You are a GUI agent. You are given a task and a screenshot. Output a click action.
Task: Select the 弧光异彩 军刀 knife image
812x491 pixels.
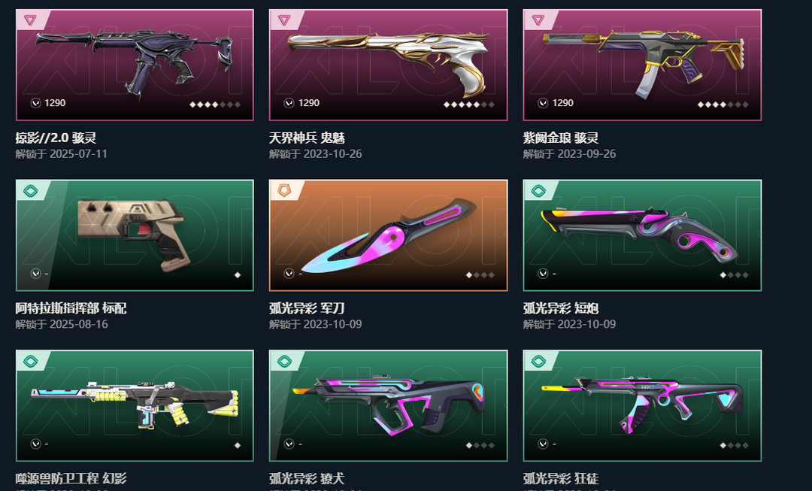pyautogui.click(x=389, y=235)
